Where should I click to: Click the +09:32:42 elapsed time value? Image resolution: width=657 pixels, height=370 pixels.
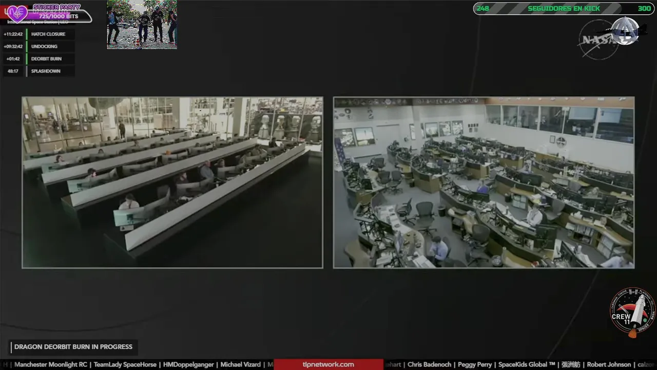pos(13,46)
